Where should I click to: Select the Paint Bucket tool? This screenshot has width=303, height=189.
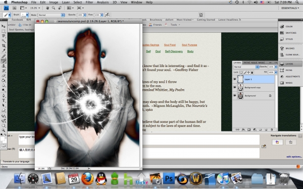4,81
